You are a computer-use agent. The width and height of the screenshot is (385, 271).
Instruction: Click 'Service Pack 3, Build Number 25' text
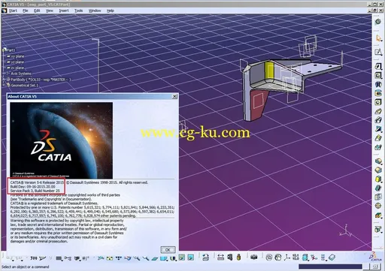(35, 191)
